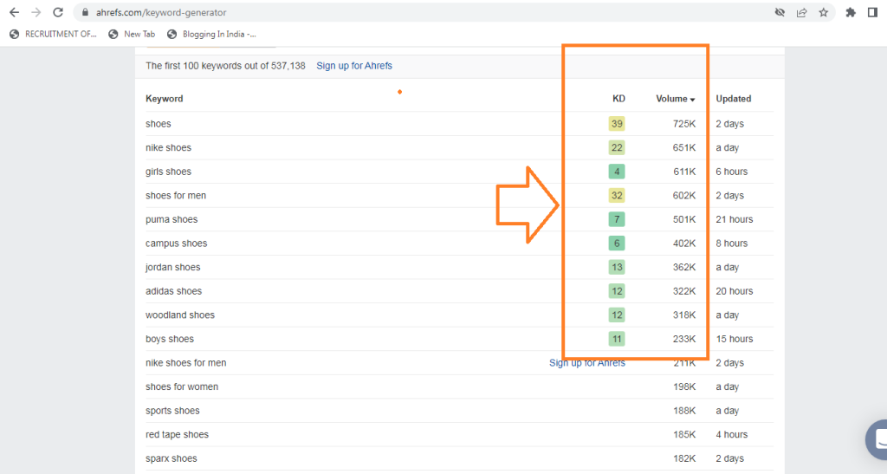The image size is (887, 474).
Task: Select the keyword 'shoes' in first row
Action: coord(158,124)
